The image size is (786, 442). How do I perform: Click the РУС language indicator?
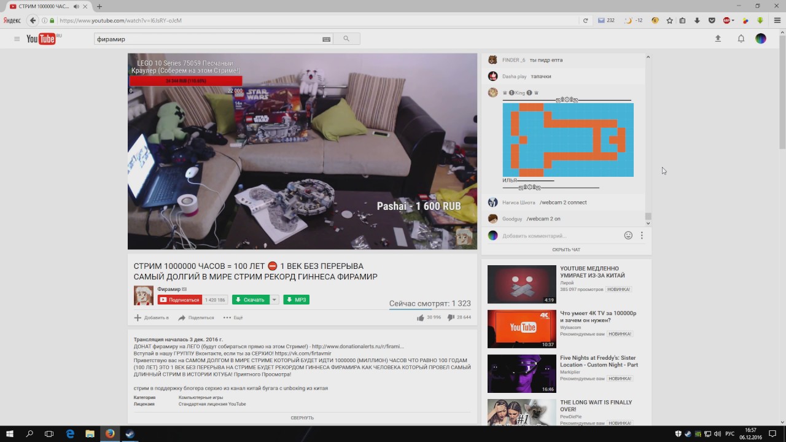(730, 434)
